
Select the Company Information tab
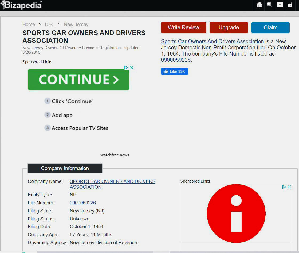[65, 168]
